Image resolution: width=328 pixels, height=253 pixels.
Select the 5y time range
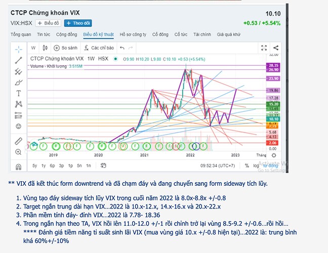[34, 165]
